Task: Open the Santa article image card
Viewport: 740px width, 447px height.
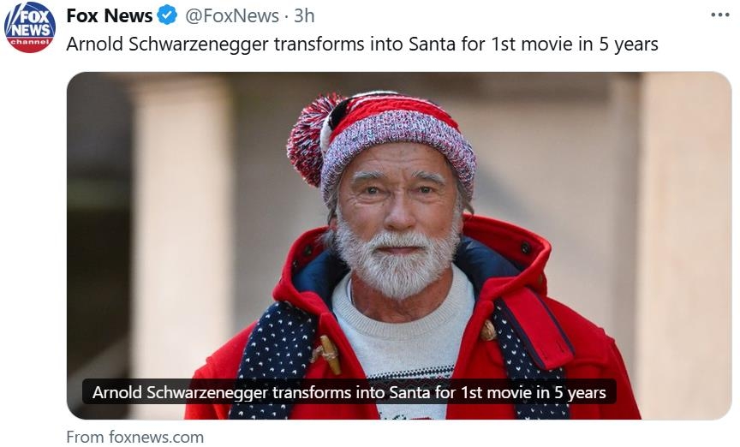Action: (x=398, y=245)
